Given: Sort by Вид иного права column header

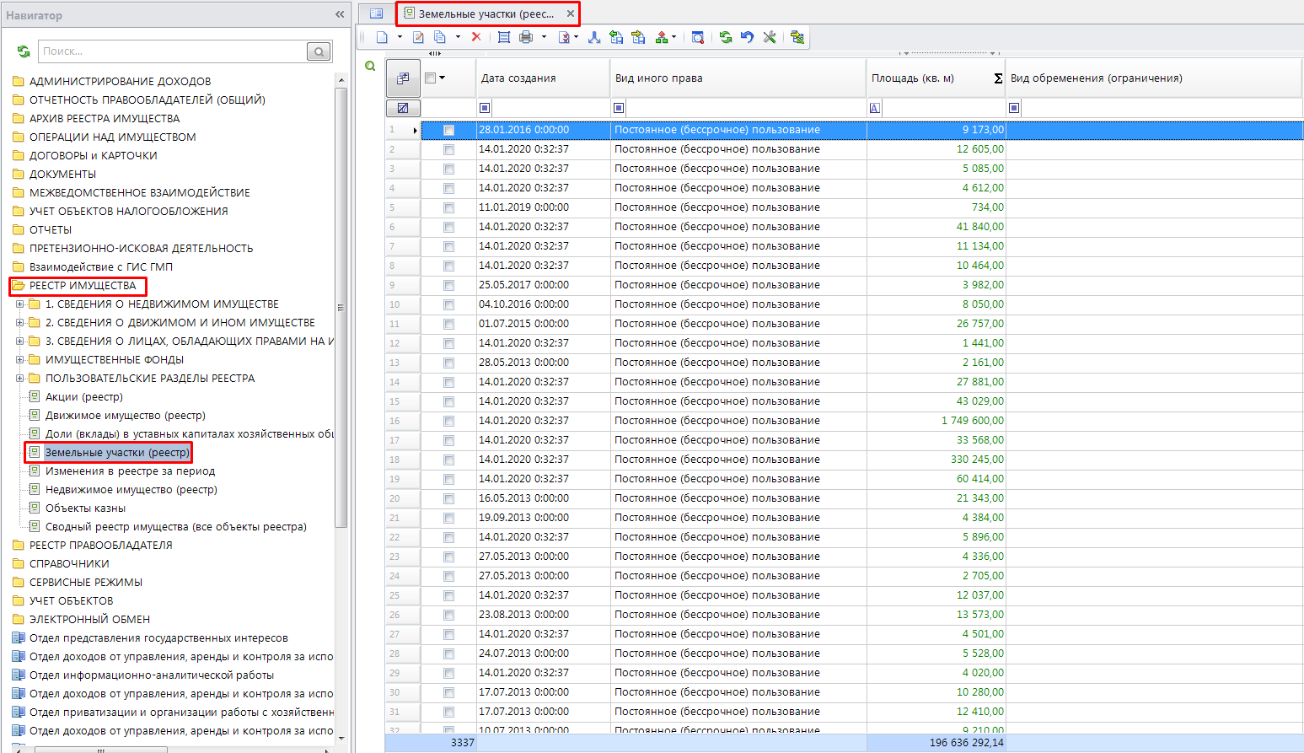Looking at the screenshot, I should 738,78.
